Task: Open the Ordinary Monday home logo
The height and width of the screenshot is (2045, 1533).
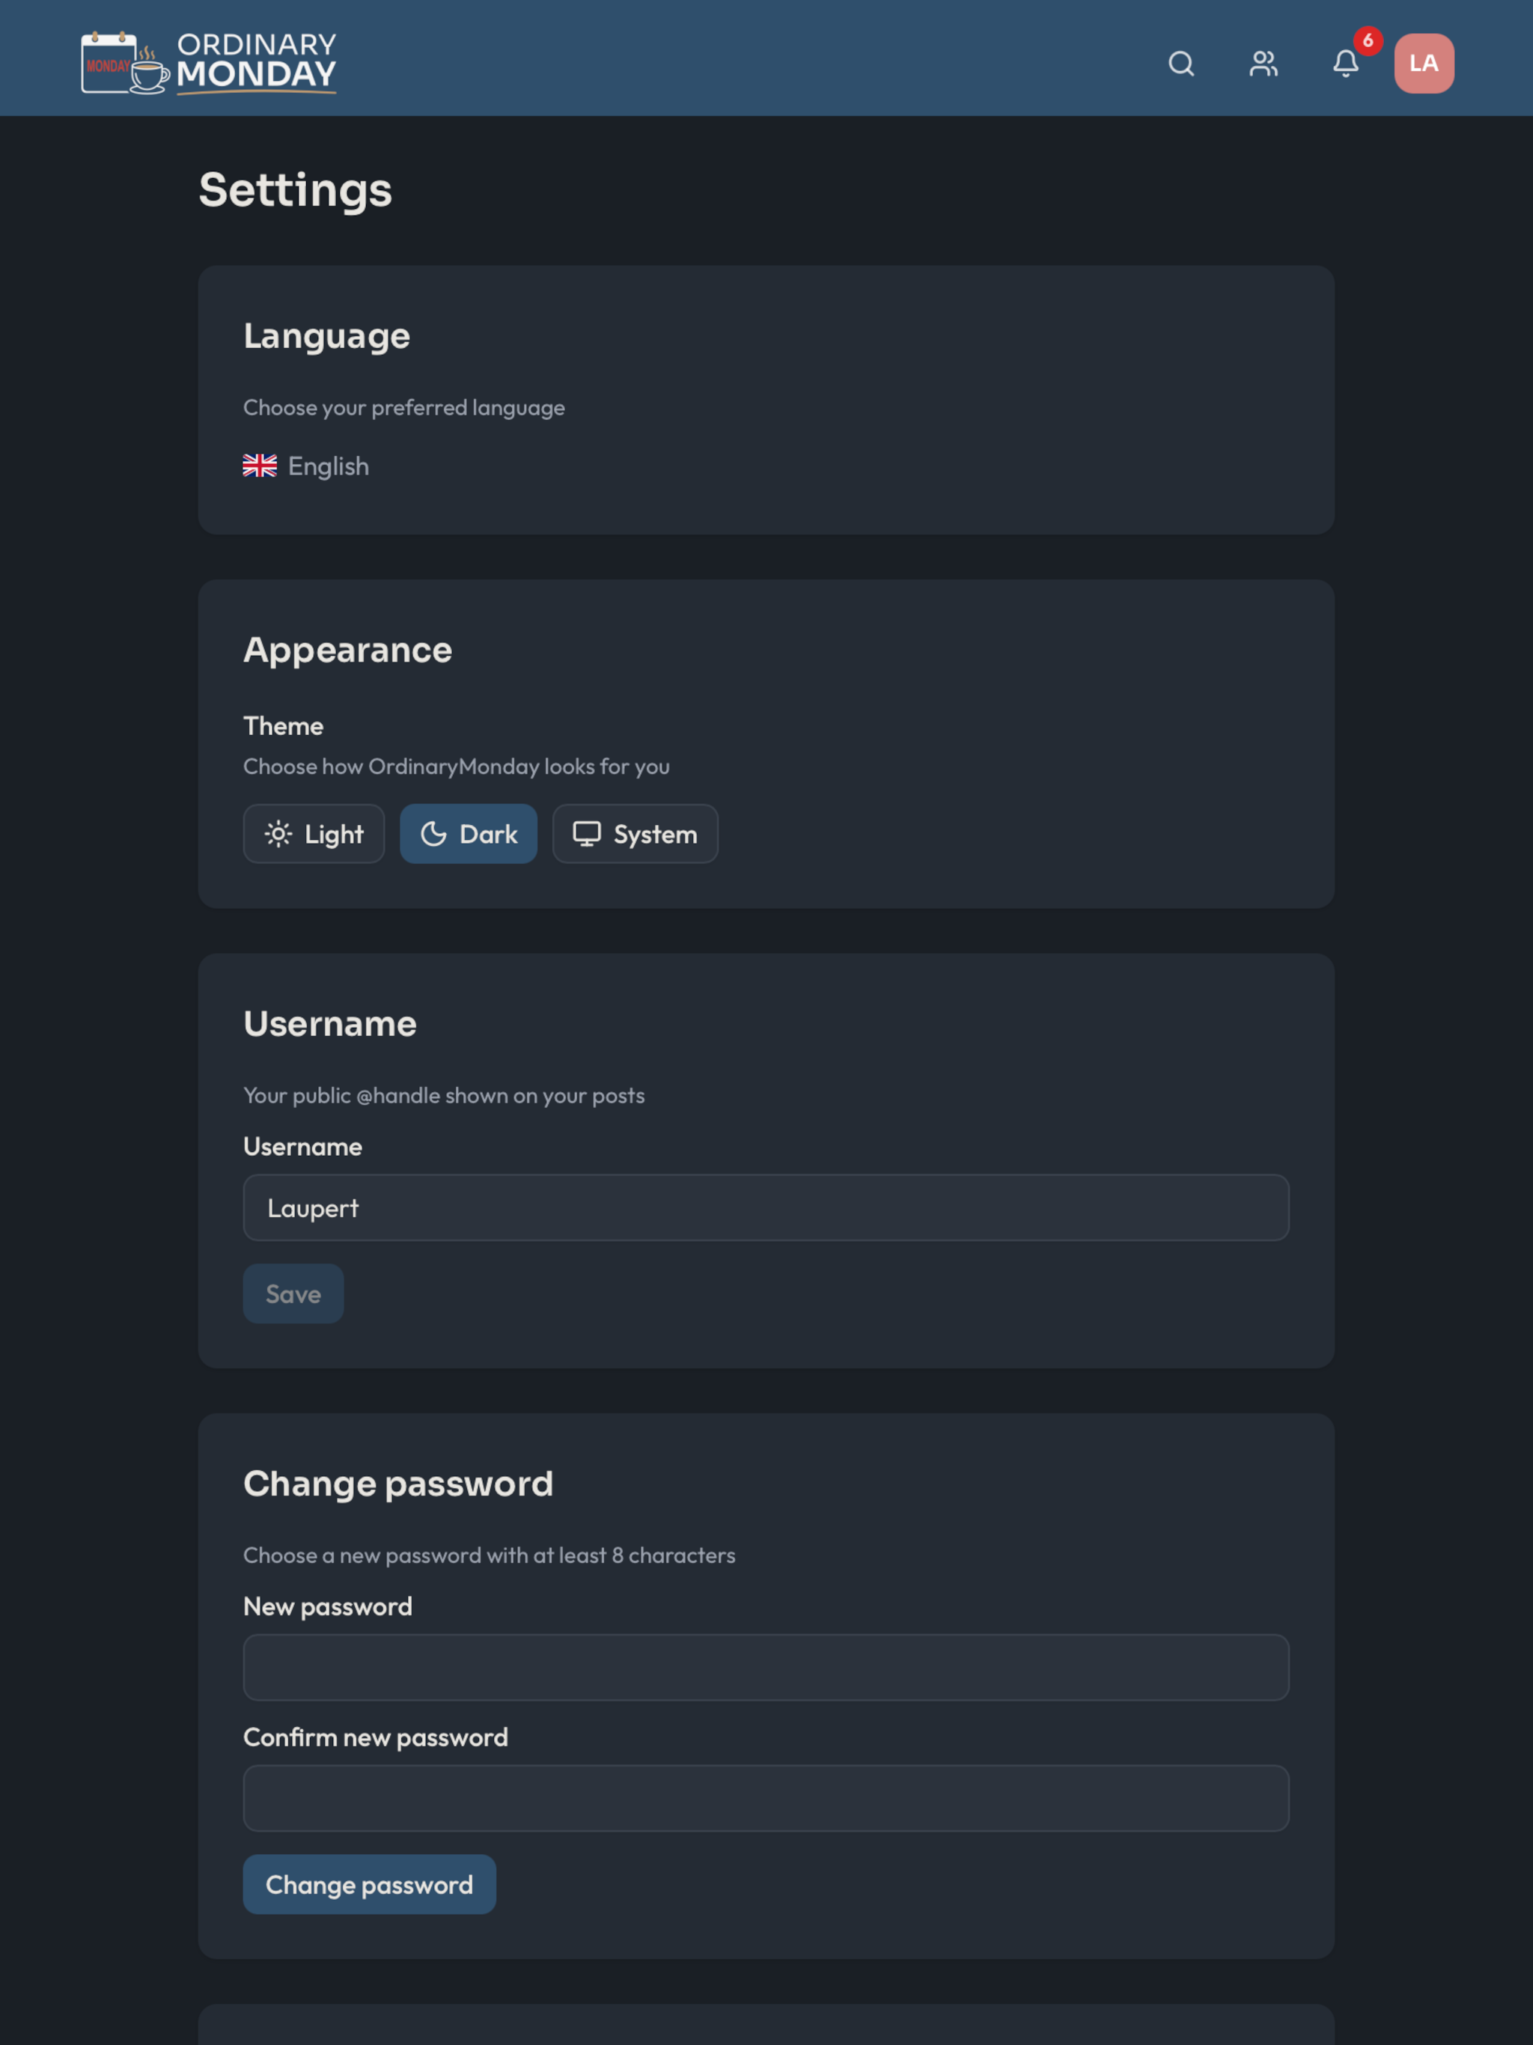Action: [208, 63]
